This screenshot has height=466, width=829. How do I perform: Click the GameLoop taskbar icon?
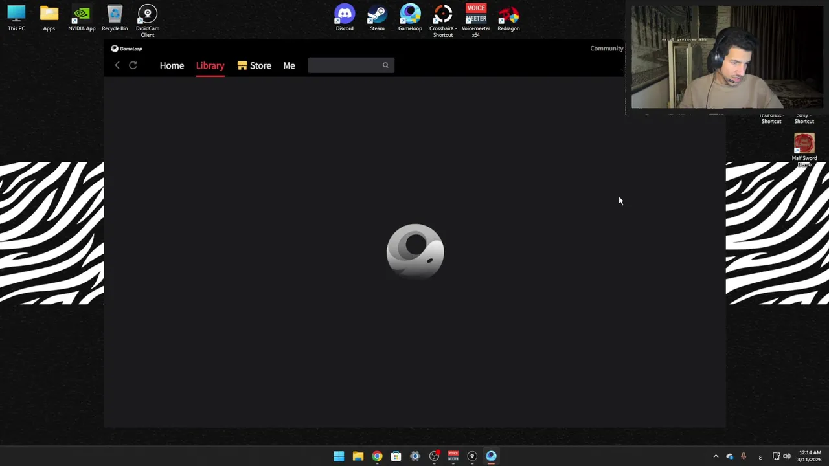(491, 456)
